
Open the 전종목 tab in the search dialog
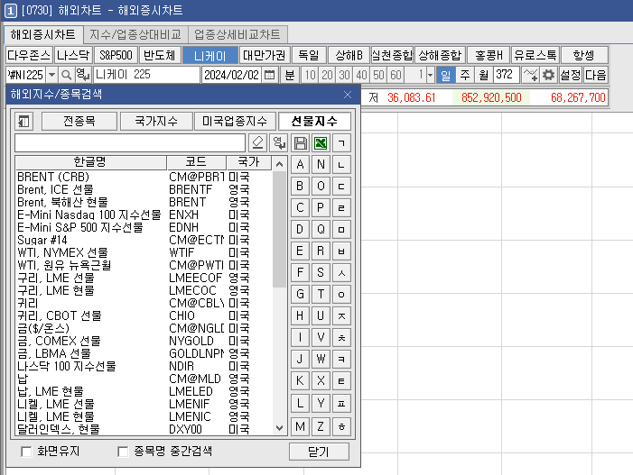coord(79,122)
